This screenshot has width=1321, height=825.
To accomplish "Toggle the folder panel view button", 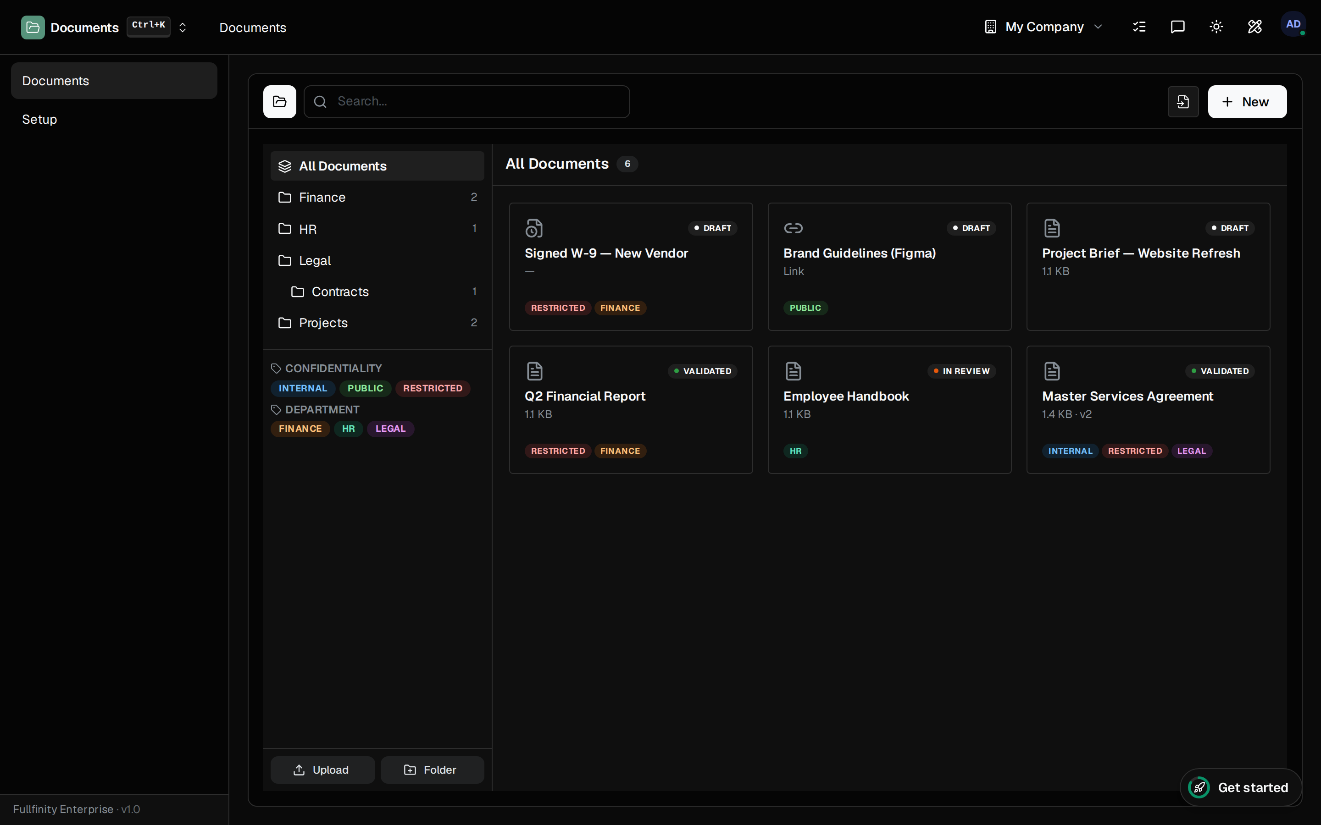I will (x=279, y=101).
